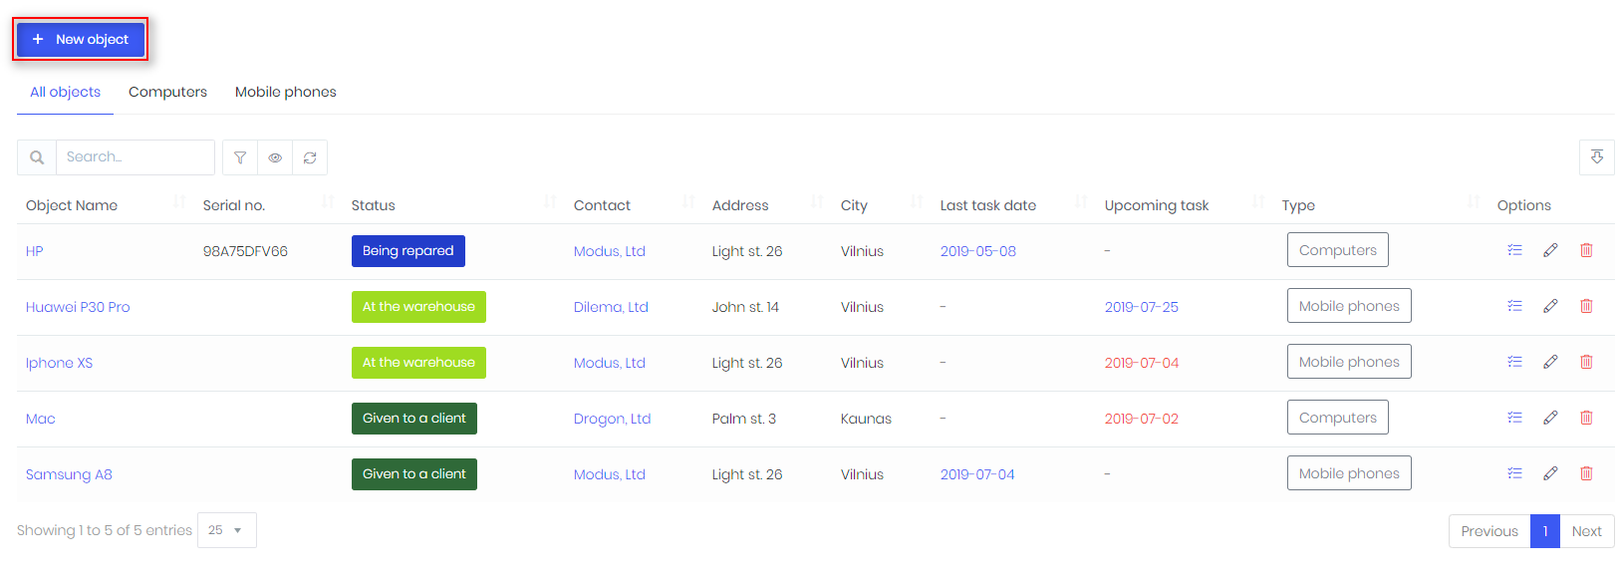Screen dimensions: 1621x584
Task: Open task list for Mac row
Action: tap(1514, 418)
